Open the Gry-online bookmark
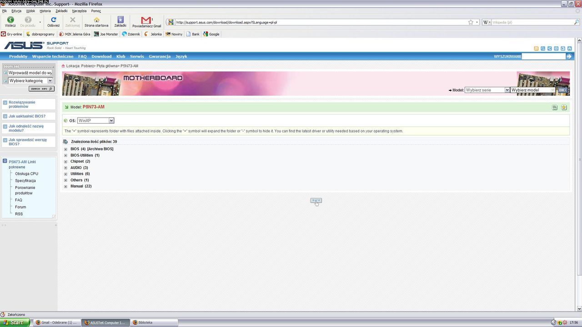This screenshot has width=582, height=327. click(x=11, y=34)
